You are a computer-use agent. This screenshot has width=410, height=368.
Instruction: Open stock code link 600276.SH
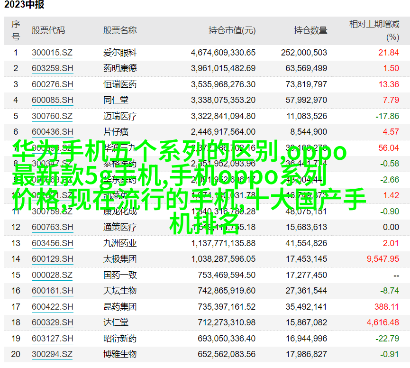click(52, 84)
